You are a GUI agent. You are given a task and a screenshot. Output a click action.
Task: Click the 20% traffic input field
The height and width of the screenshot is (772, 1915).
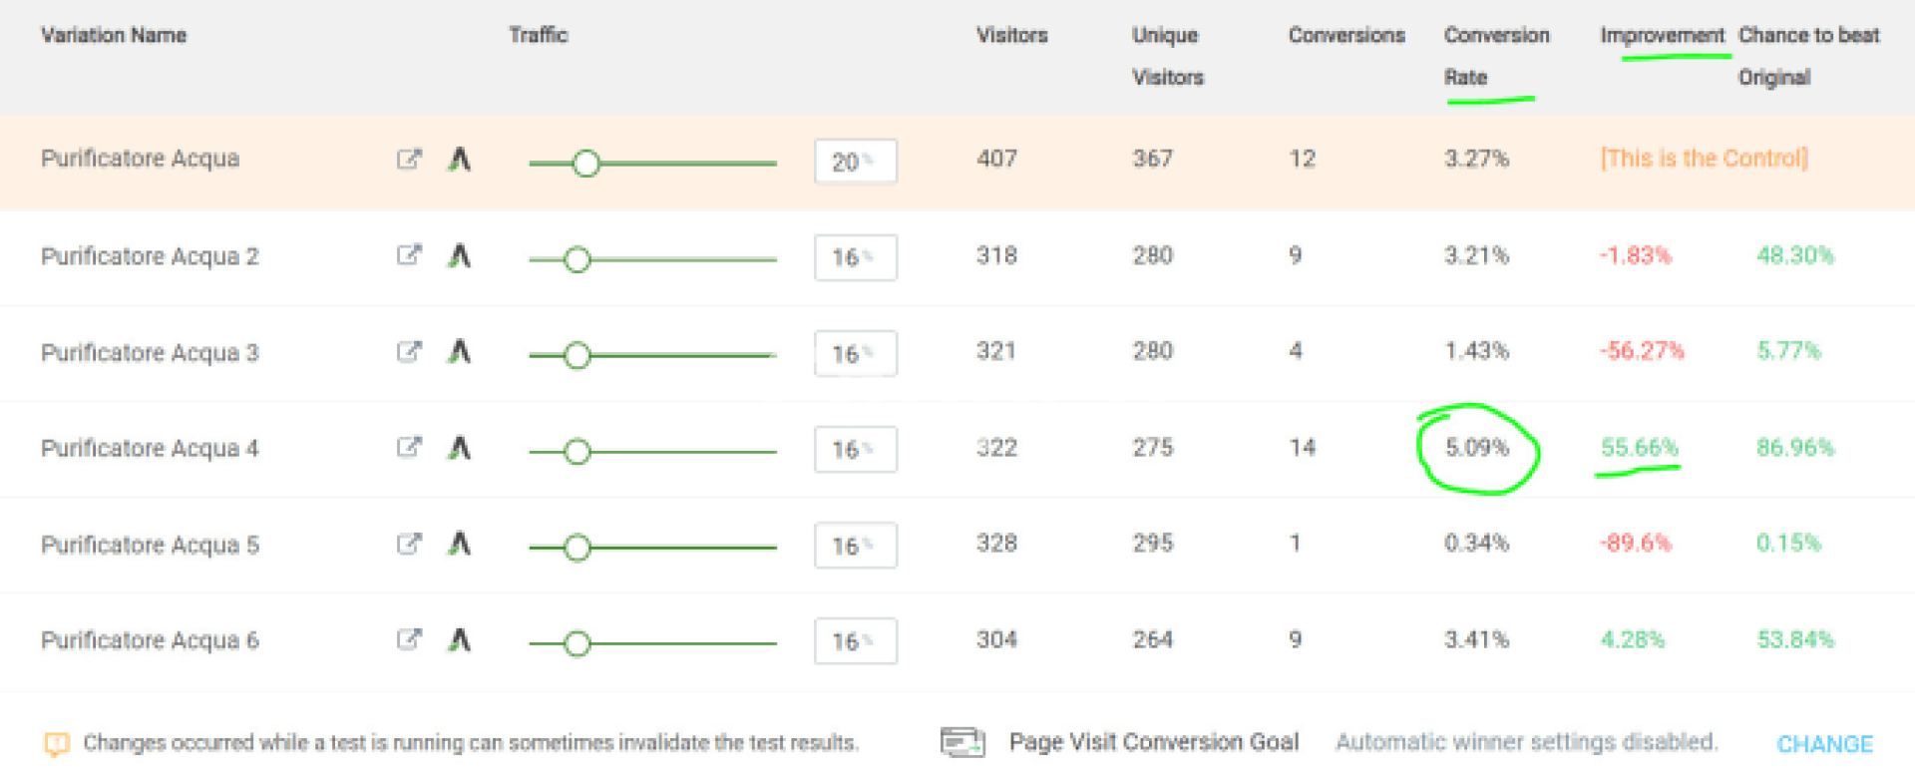coord(855,162)
